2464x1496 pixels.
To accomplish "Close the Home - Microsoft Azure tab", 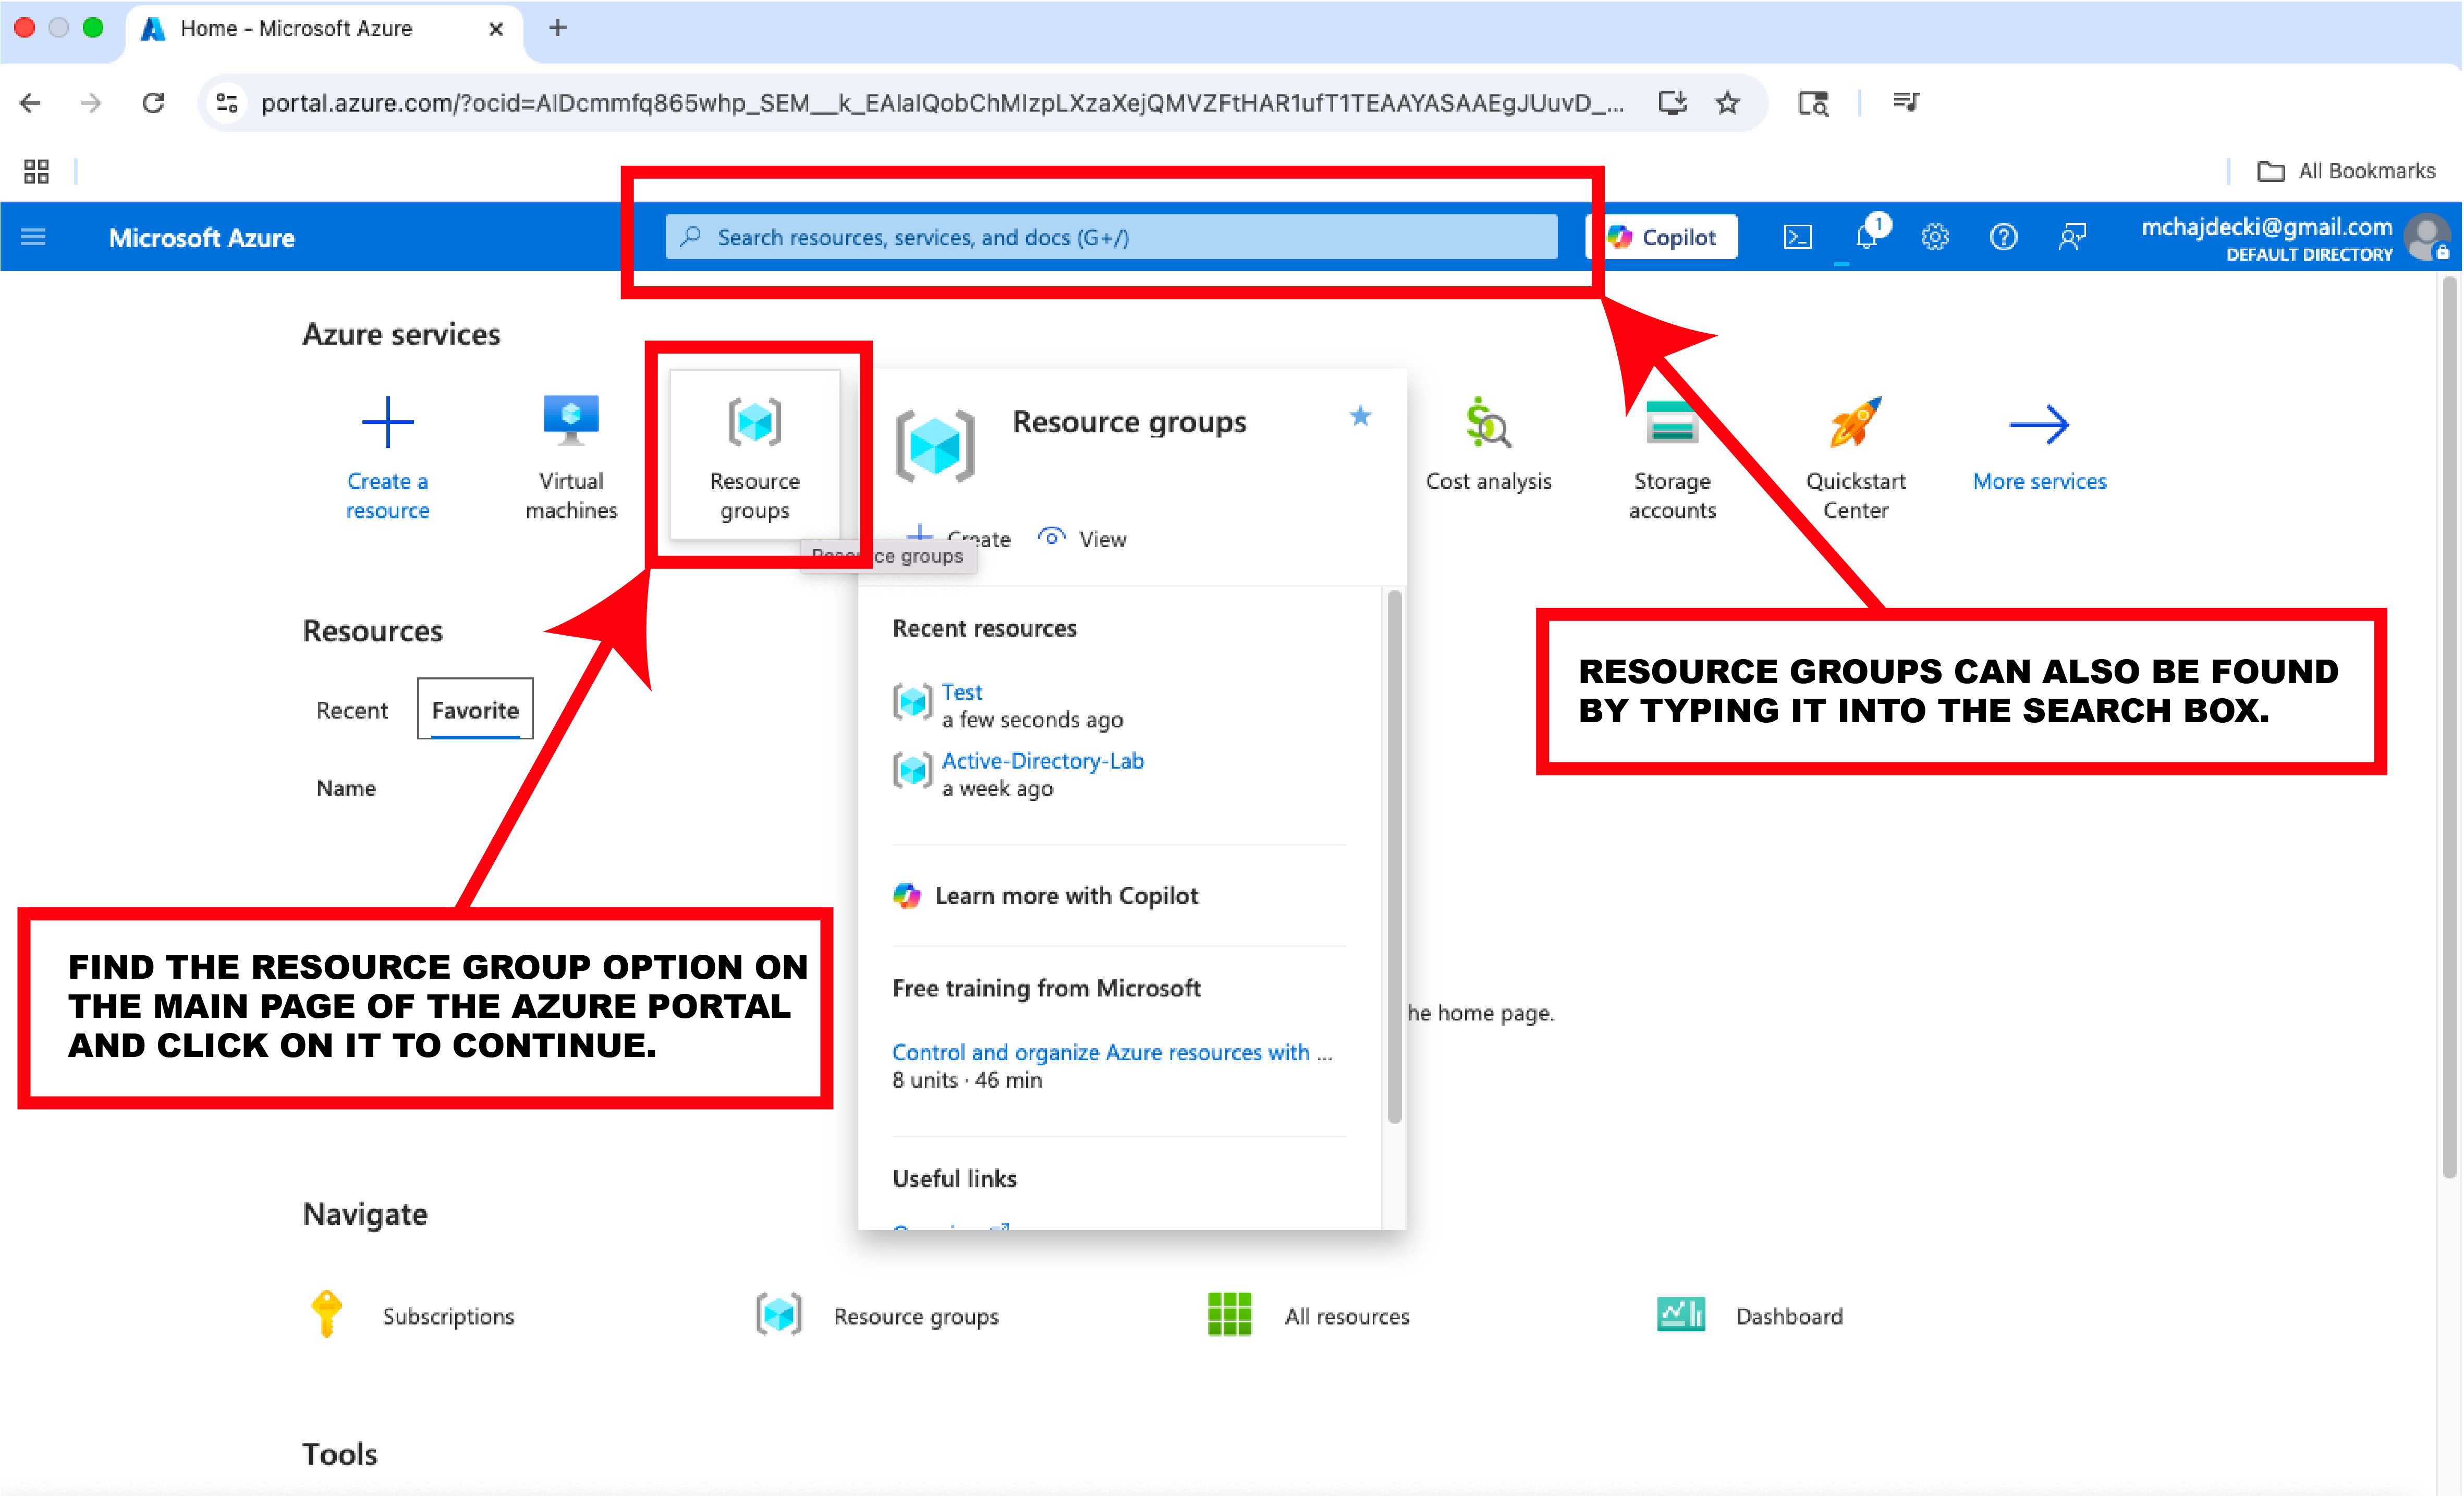I will pyautogui.click(x=496, y=29).
